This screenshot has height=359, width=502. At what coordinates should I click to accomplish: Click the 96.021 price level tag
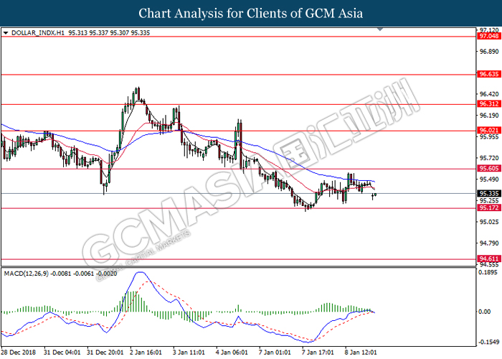[x=488, y=131]
